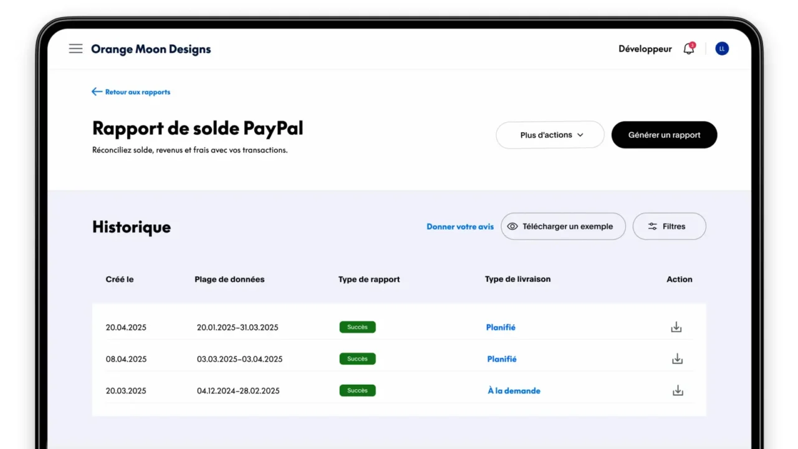Click the Rapport de solde PayPal heading
This screenshot has height=449, width=798.
(198, 128)
